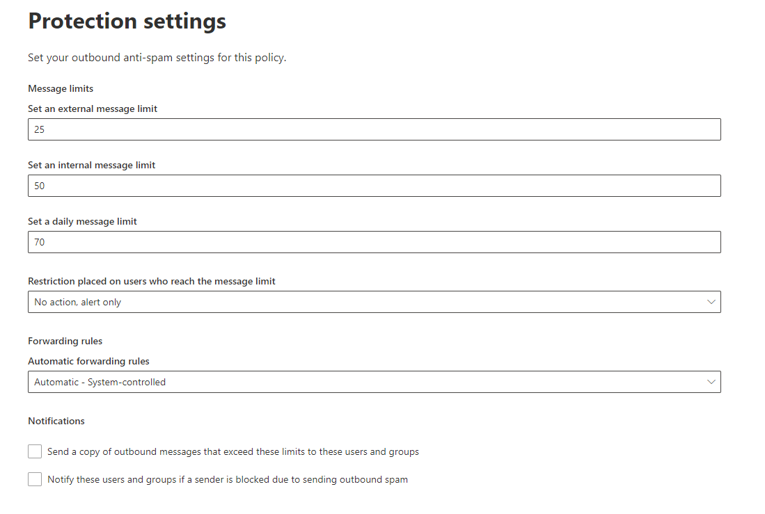Click the 'Set a daily message limit' label
The height and width of the screenshot is (514, 765).
tap(81, 221)
